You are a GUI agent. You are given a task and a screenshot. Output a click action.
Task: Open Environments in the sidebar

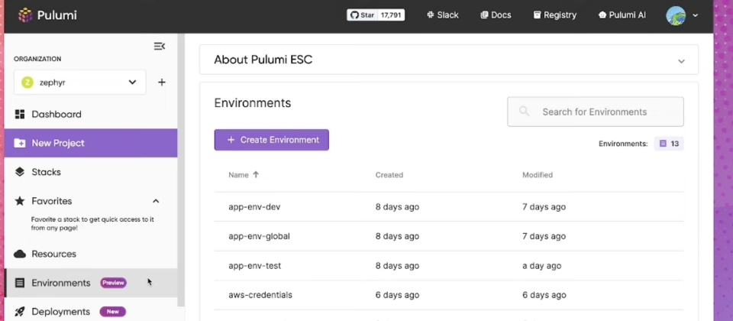pyautogui.click(x=61, y=283)
